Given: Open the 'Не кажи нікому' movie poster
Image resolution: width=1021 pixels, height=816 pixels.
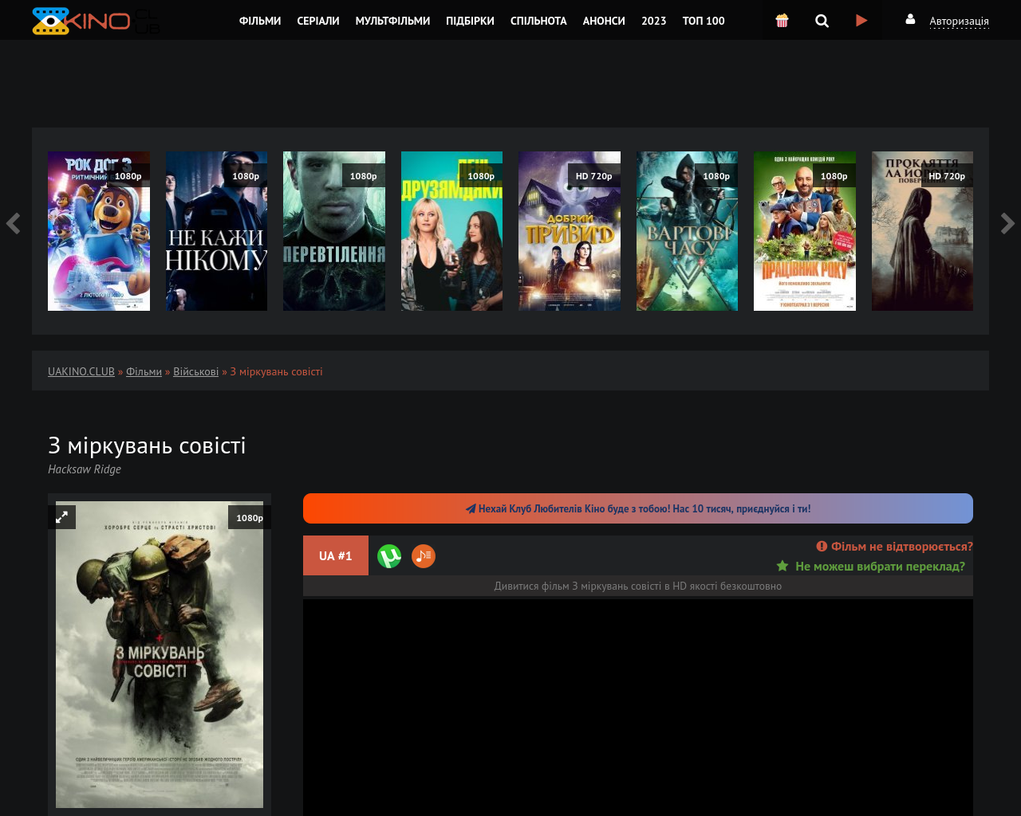Looking at the screenshot, I should tap(216, 231).
